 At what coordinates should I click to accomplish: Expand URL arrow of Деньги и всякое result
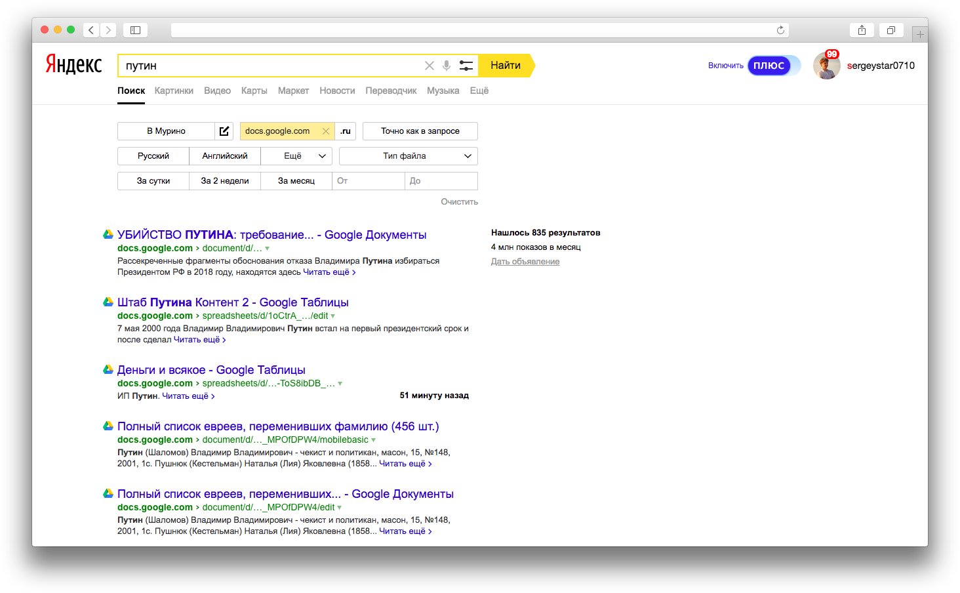340,384
